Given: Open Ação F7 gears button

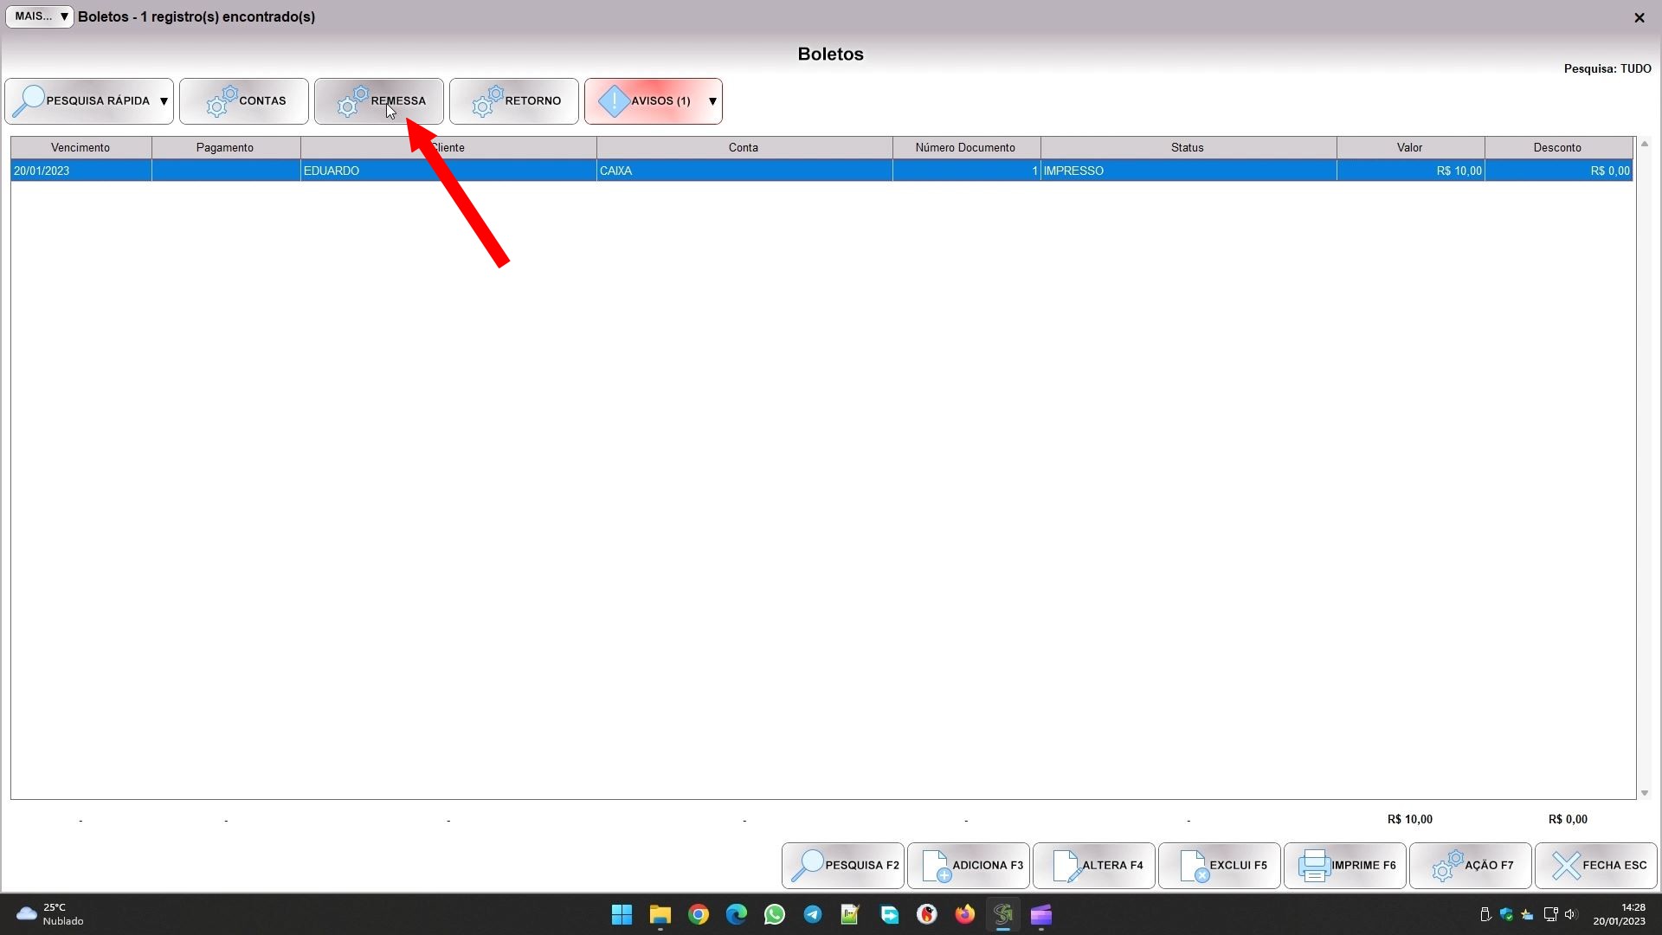Looking at the screenshot, I should tap(1471, 865).
